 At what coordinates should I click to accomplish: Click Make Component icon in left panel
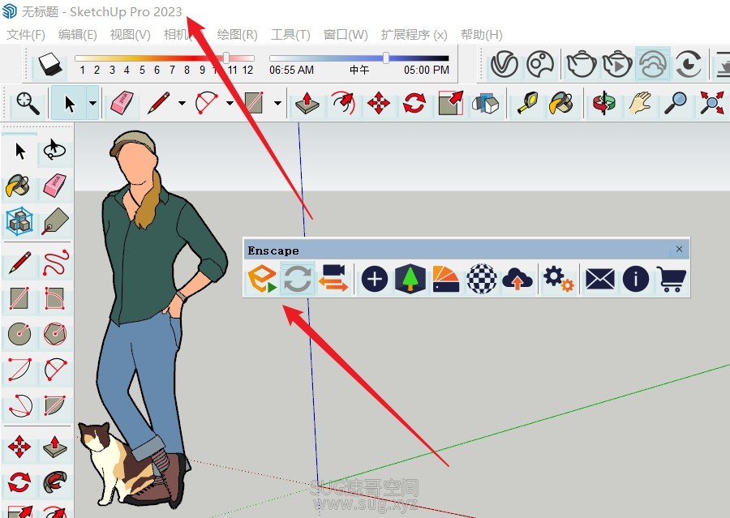tap(19, 221)
